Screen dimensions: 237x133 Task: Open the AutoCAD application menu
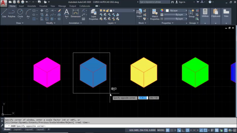click(x=3, y=3)
